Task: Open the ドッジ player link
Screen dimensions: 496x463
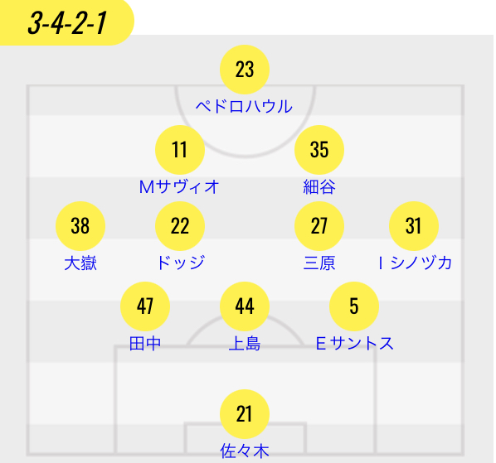Action: pyautogui.click(x=181, y=263)
